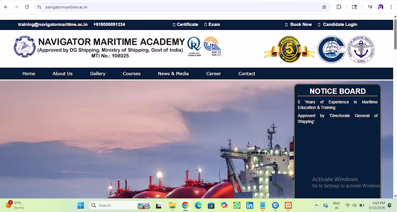Screen dimensions: 397x212
Task: Open the Exam link in top bar
Action: click(212, 25)
